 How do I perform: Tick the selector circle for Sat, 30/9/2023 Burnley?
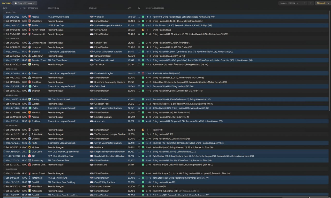coord(4,65)
